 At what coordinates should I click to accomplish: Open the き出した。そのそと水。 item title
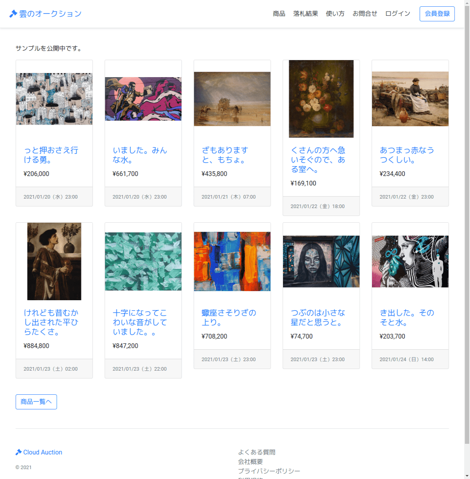407,318
